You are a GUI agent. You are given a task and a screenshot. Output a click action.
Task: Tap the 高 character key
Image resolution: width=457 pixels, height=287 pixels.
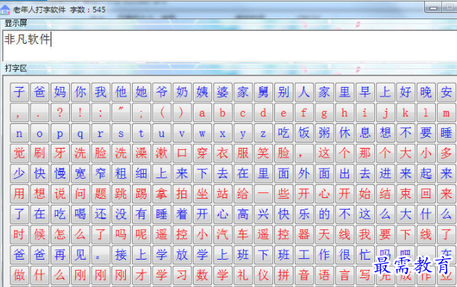243,214
